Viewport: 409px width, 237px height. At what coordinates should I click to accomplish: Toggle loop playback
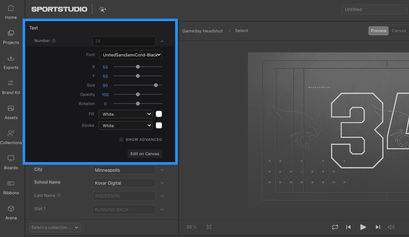tap(335, 227)
